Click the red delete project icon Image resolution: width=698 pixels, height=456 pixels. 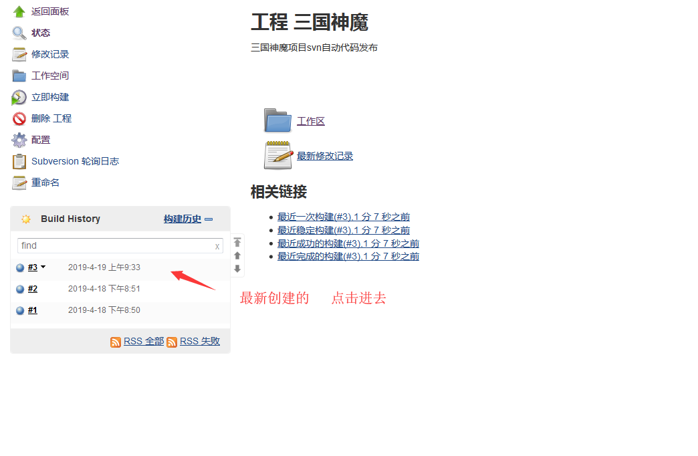[x=19, y=119]
